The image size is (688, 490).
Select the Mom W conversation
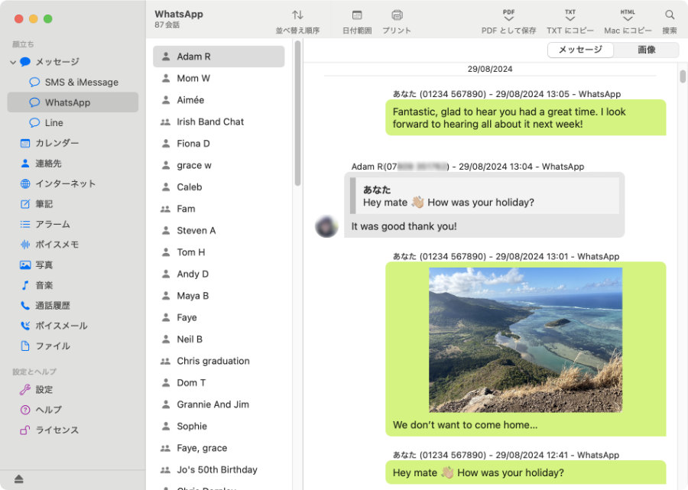tap(219, 78)
